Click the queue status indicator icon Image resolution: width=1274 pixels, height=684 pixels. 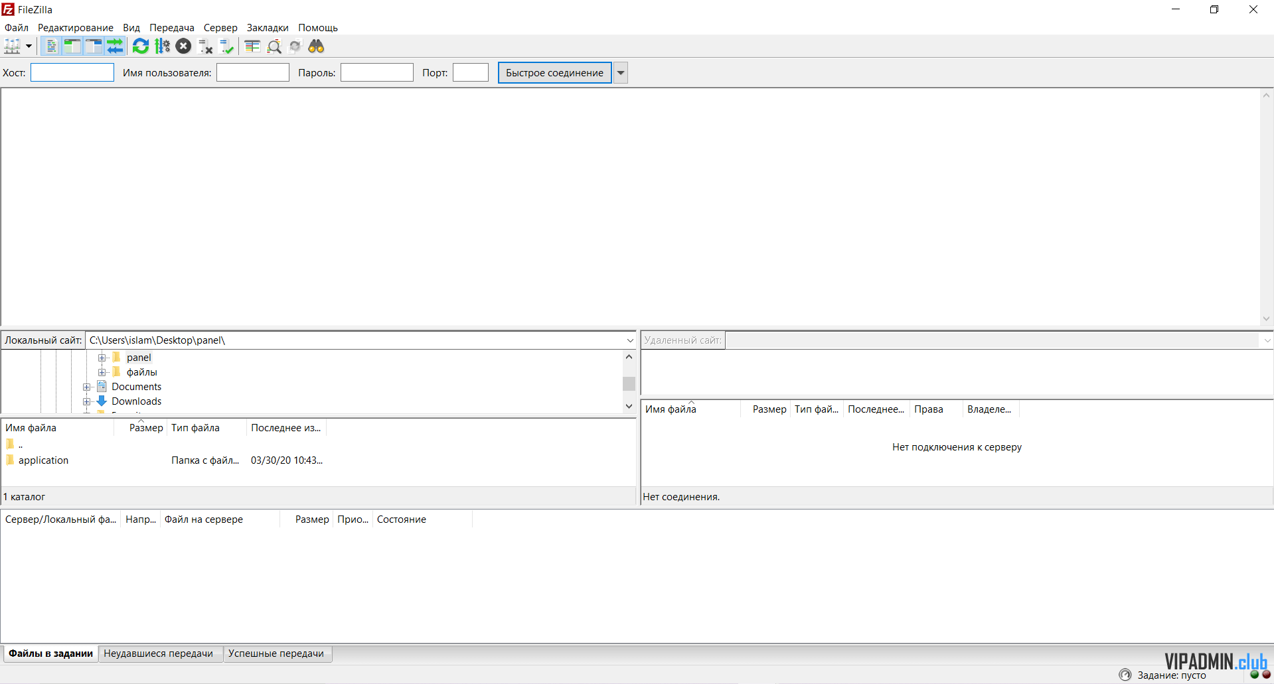tap(1125, 675)
